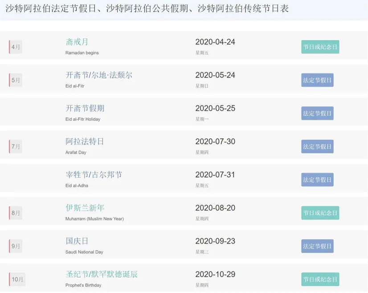The height and width of the screenshot is (293, 368).
Task: Select the 8月 month label
Action: tap(16, 213)
